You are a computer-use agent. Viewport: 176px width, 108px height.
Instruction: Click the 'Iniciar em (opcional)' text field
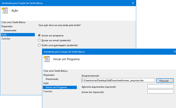click(160, 92)
